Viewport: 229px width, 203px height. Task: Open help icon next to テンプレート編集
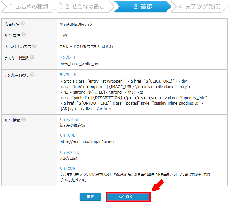click(32, 75)
